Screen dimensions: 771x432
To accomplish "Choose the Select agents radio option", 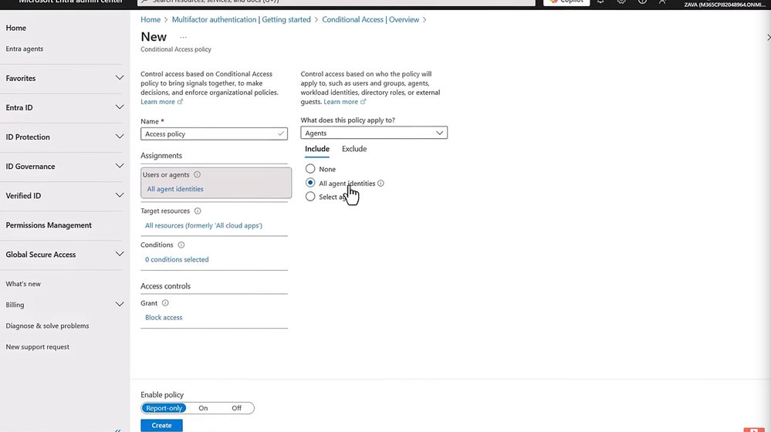I will [x=310, y=197].
